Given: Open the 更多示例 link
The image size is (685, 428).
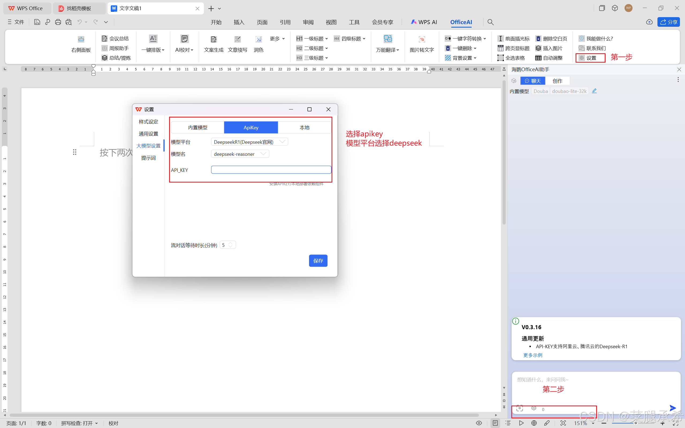Looking at the screenshot, I should coord(532,355).
